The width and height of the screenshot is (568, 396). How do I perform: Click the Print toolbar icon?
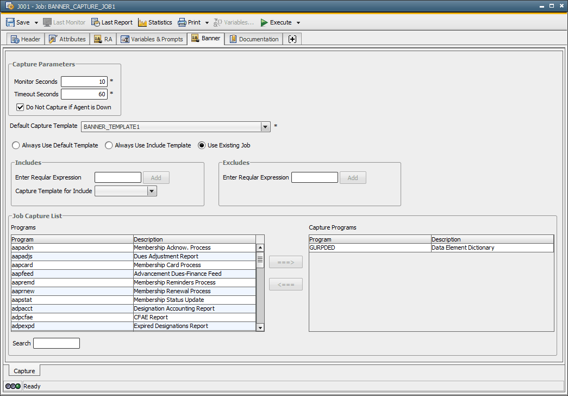tap(182, 22)
